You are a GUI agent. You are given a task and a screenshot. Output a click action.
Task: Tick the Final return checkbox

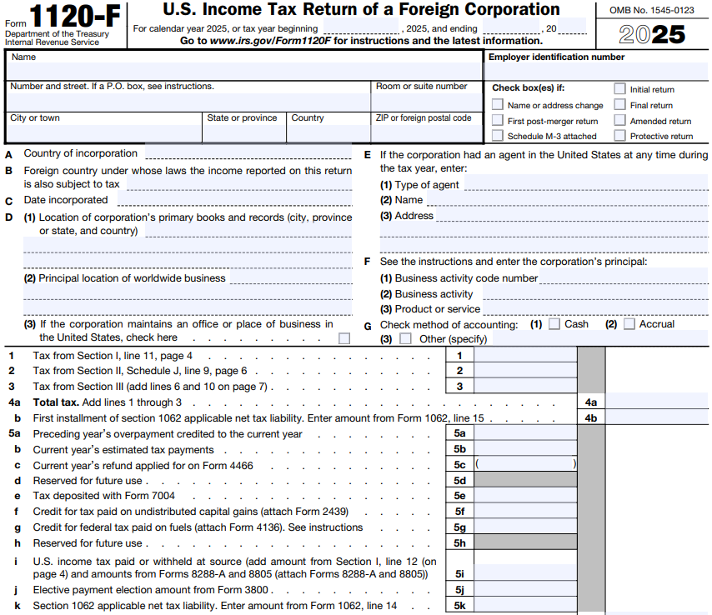pyautogui.click(x=619, y=104)
